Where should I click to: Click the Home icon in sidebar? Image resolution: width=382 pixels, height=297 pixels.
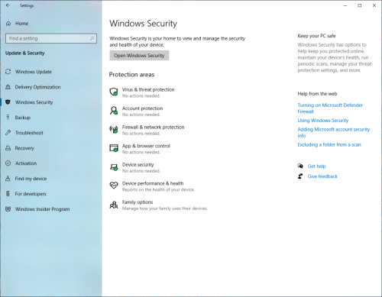tap(8, 24)
